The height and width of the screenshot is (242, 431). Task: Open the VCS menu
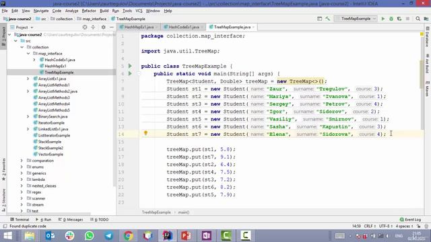[x=139, y=11]
